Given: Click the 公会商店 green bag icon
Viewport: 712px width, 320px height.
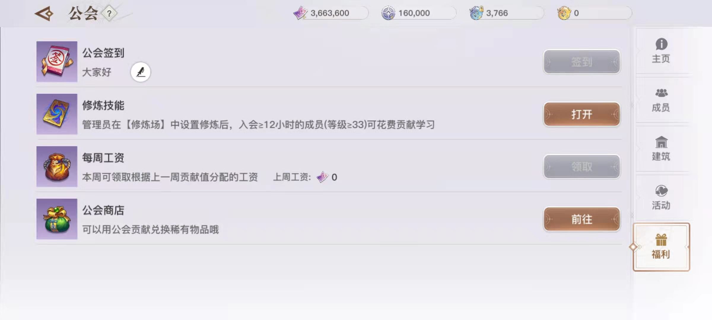Looking at the screenshot, I should tap(57, 219).
